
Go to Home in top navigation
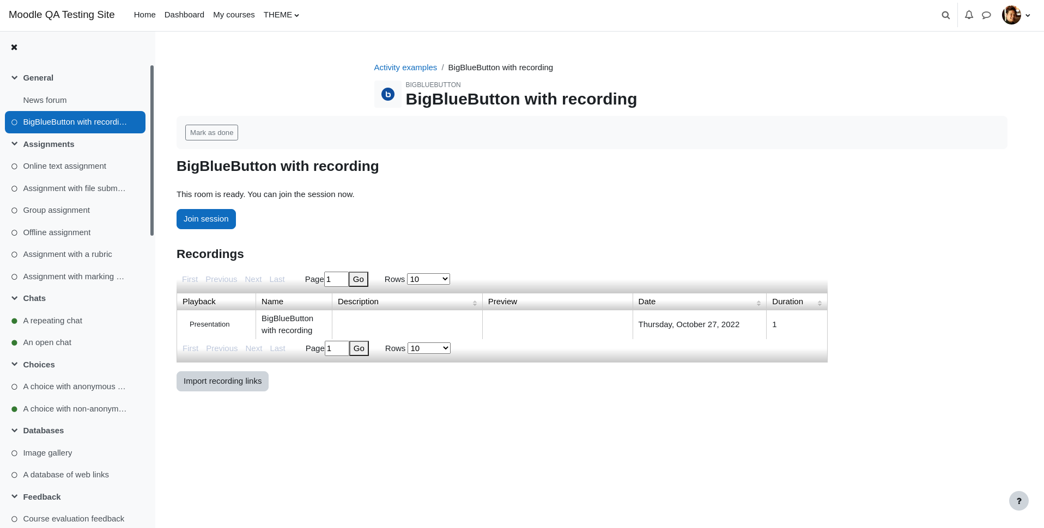coord(144,15)
